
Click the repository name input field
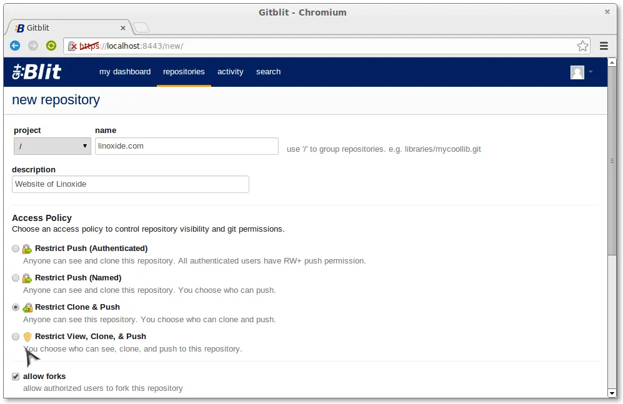187,146
